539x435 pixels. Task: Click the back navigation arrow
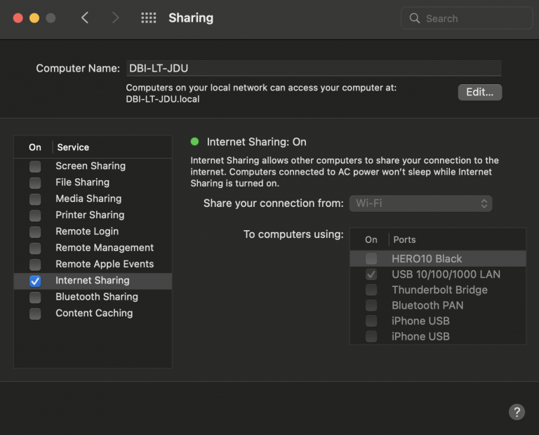[85, 18]
